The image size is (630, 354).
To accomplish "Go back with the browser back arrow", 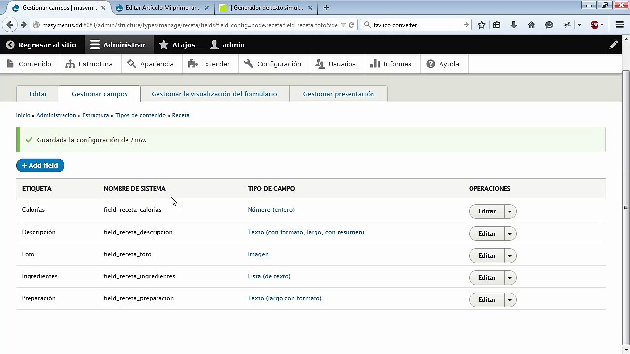I will pyautogui.click(x=10, y=25).
